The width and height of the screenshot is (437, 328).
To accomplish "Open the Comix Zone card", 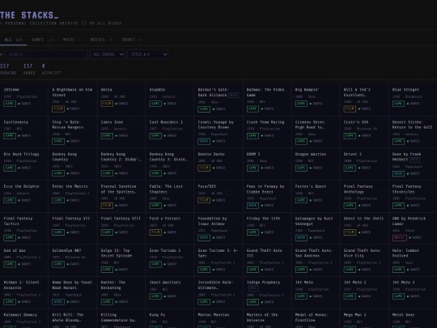I will (x=121, y=132).
